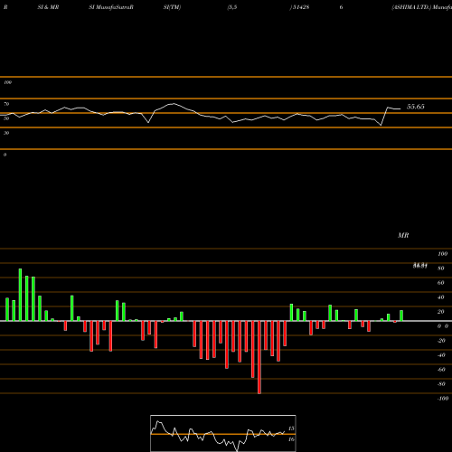
Task: Click the tallest green histogram bar
Action: (20, 295)
